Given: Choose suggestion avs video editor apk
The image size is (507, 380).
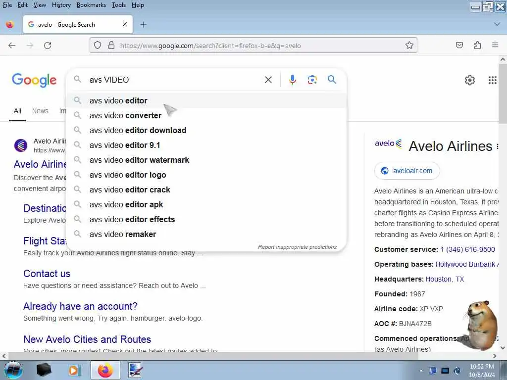Looking at the screenshot, I should [x=206, y=204].
